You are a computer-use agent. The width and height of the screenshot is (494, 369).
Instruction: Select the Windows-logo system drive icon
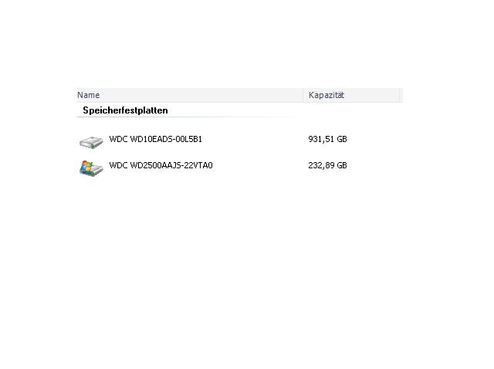pos(91,168)
